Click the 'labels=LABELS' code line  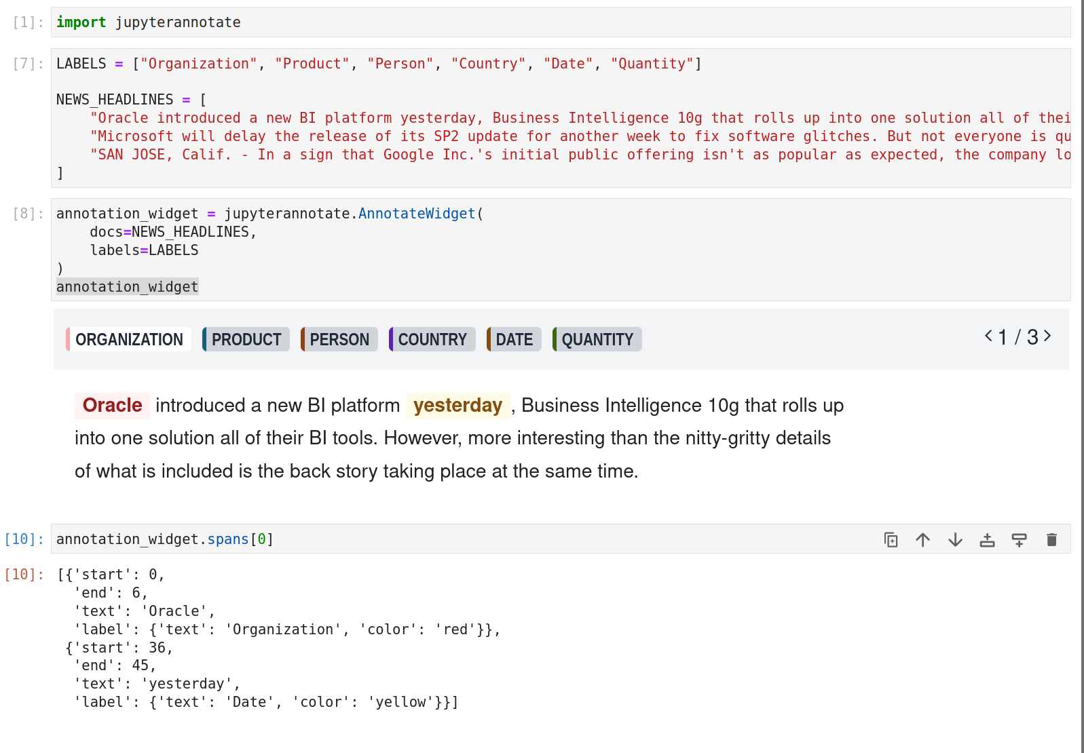coord(144,250)
